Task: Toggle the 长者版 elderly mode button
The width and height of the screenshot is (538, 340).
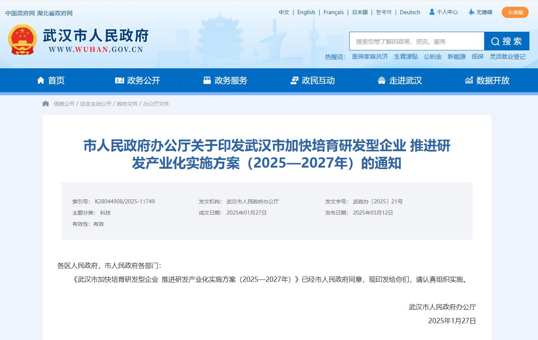Action: click(515, 12)
